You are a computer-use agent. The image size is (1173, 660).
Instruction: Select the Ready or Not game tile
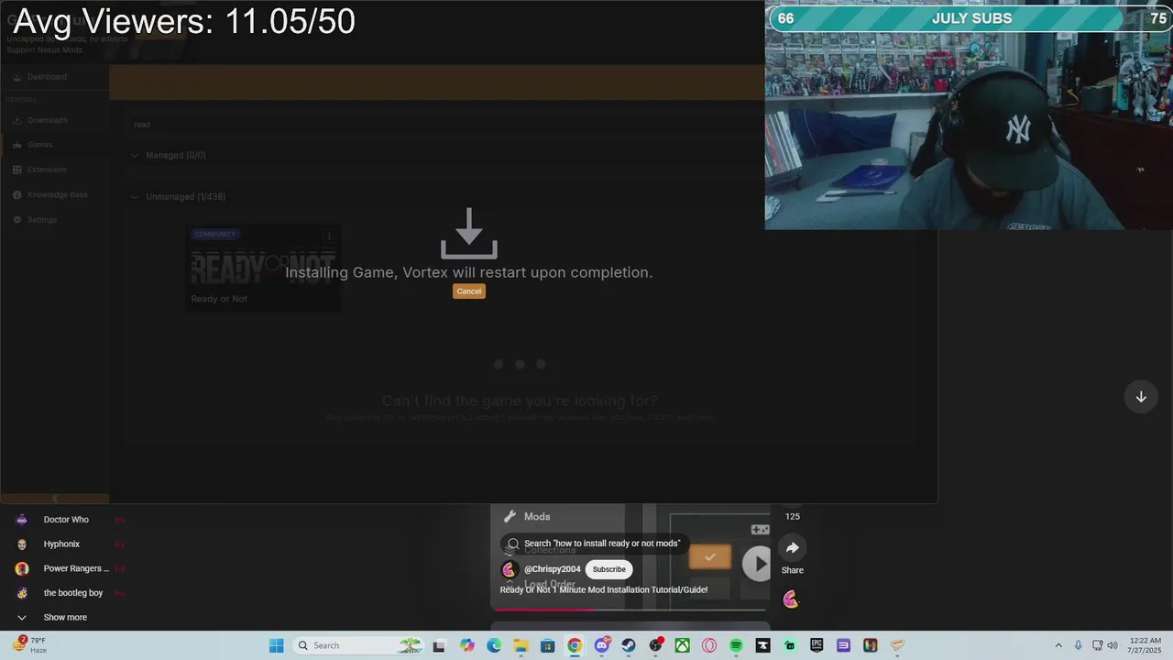pyautogui.click(x=263, y=268)
